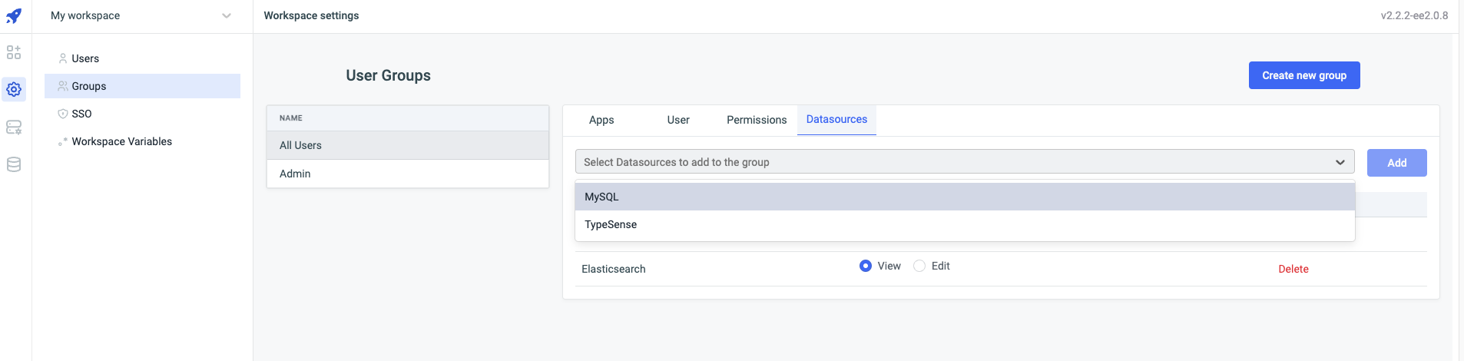Screen dimensions: 1464x361
Task: Open Workspace Variables settings
Action: click(x=121, y=141)
